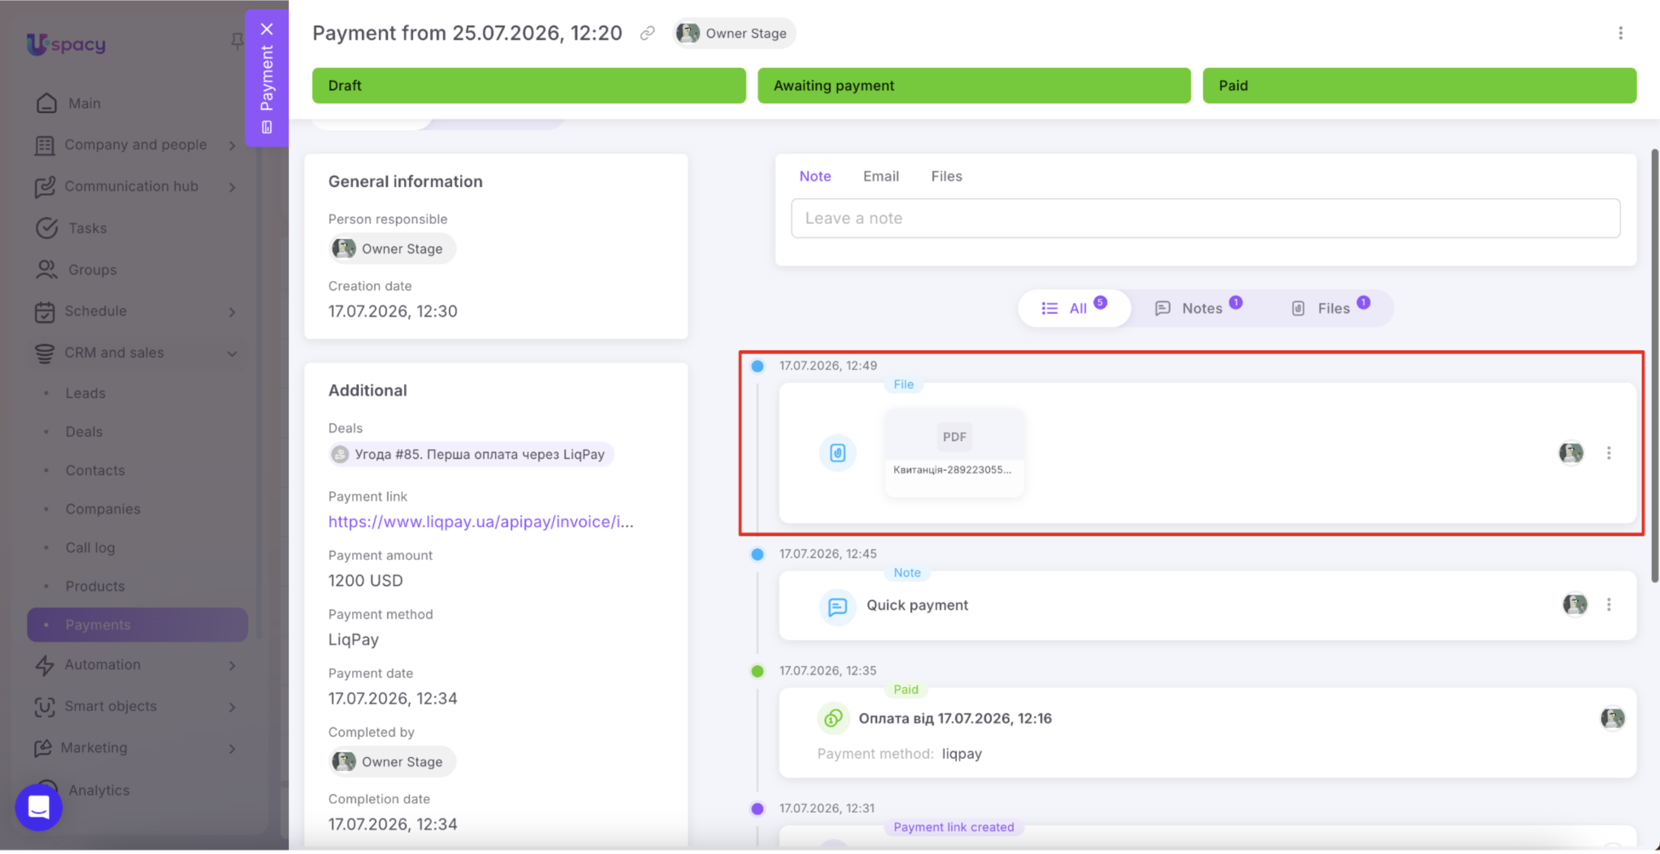
Task: Click avatar on the file entry
Action: (x=1571, y=453)
